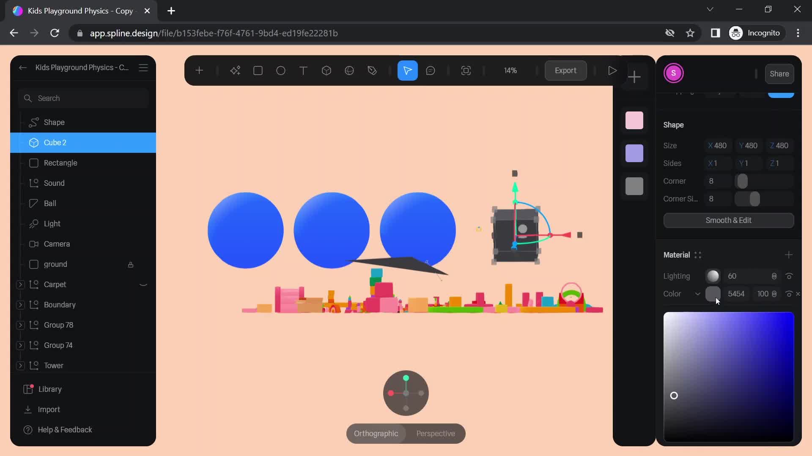Open the Color dropdown menu
812x456 pixels.
[x=698, y=294]
